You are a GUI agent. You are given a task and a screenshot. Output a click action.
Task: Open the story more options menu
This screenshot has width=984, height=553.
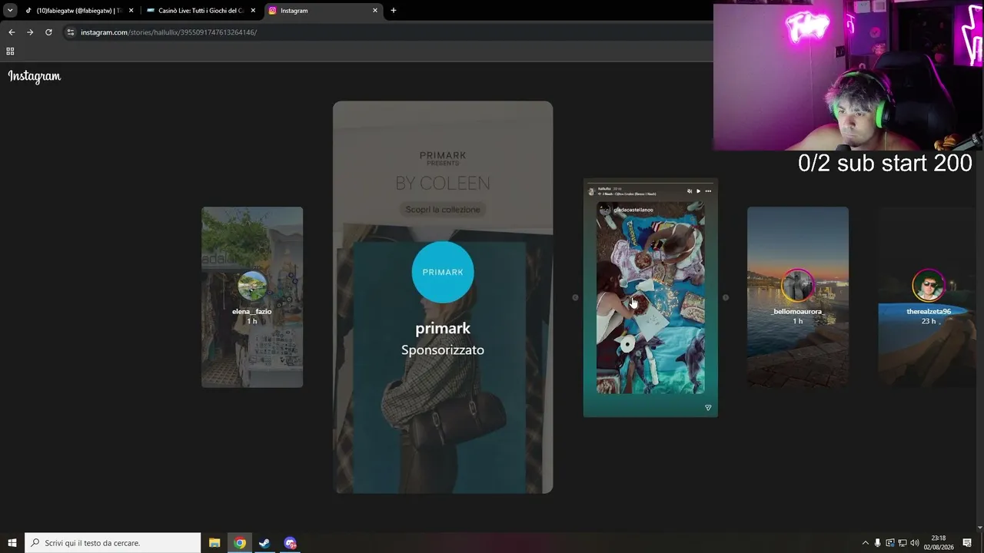pyautogui.click(x=708, y=190)
